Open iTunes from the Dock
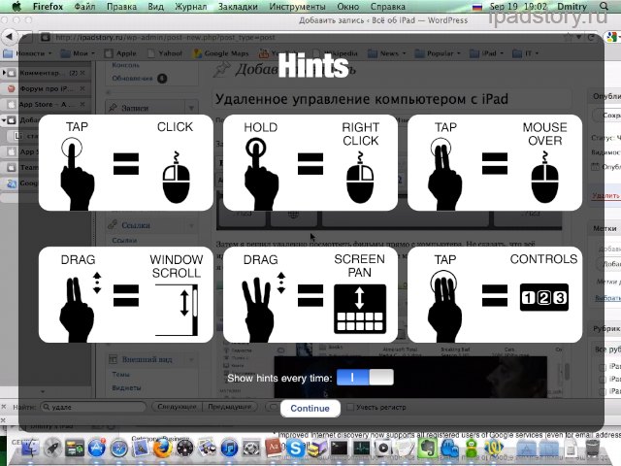The image size is (621, 466). (229, 449)
